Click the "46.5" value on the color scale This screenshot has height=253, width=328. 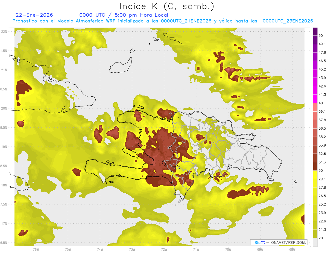coord(322,61)
